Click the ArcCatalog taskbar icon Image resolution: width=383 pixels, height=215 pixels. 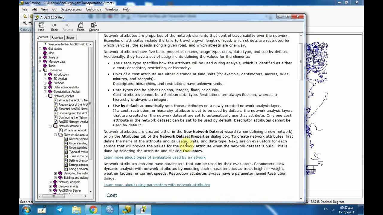127,210
